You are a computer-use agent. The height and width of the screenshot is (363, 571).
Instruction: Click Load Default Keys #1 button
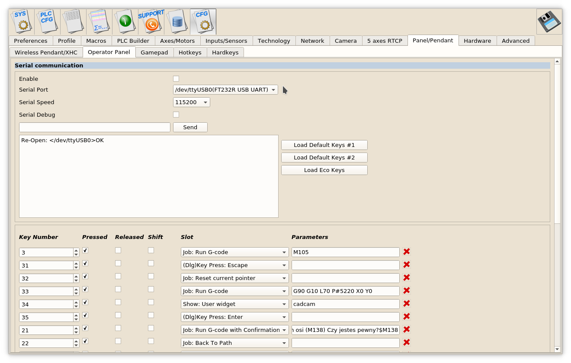coord(324,145)
